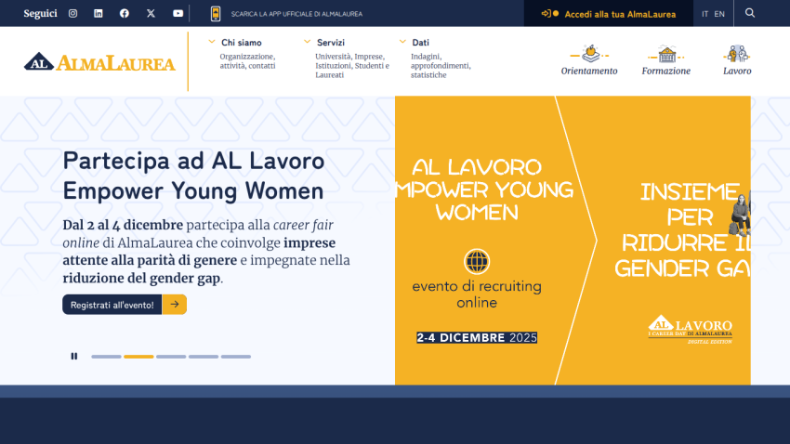
Task: Pause the slideshow carousel
Action: pos(74,357)
